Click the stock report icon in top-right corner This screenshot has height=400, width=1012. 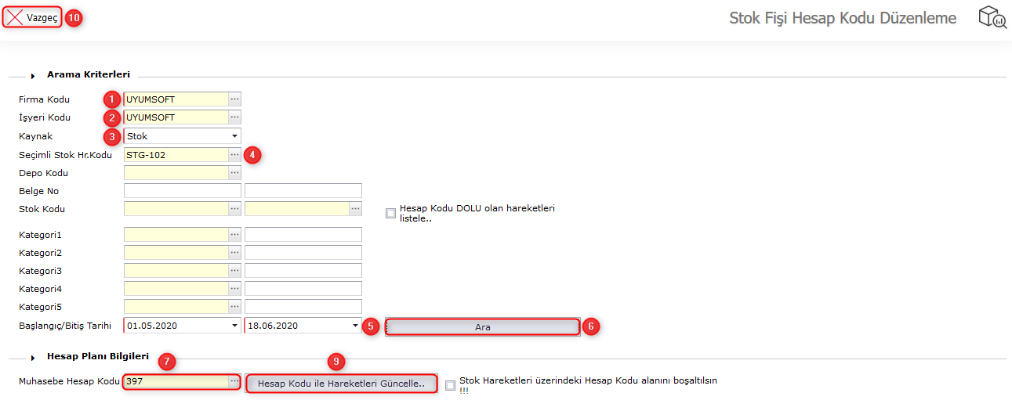pyautogui.click(x=992, y=18)
